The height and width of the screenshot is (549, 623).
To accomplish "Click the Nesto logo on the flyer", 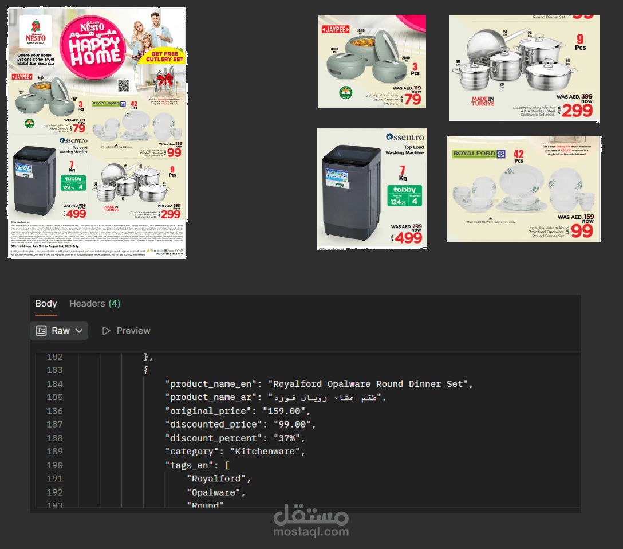I will (36, 32).
